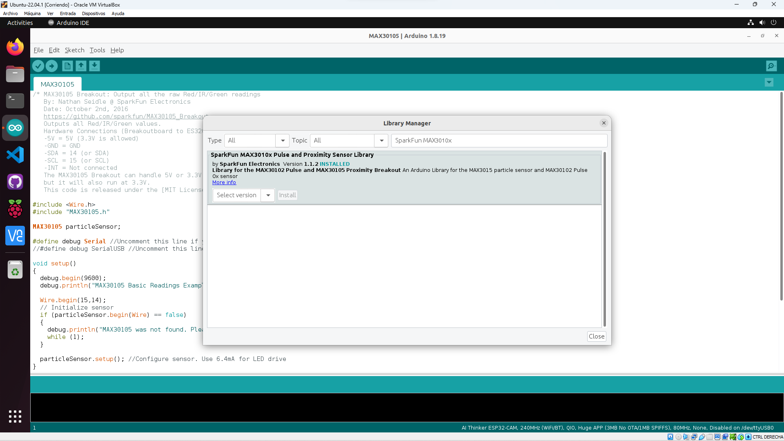Open the Sketch menu
The width and height of the screenshot is (784, 441).
(74, 50)
